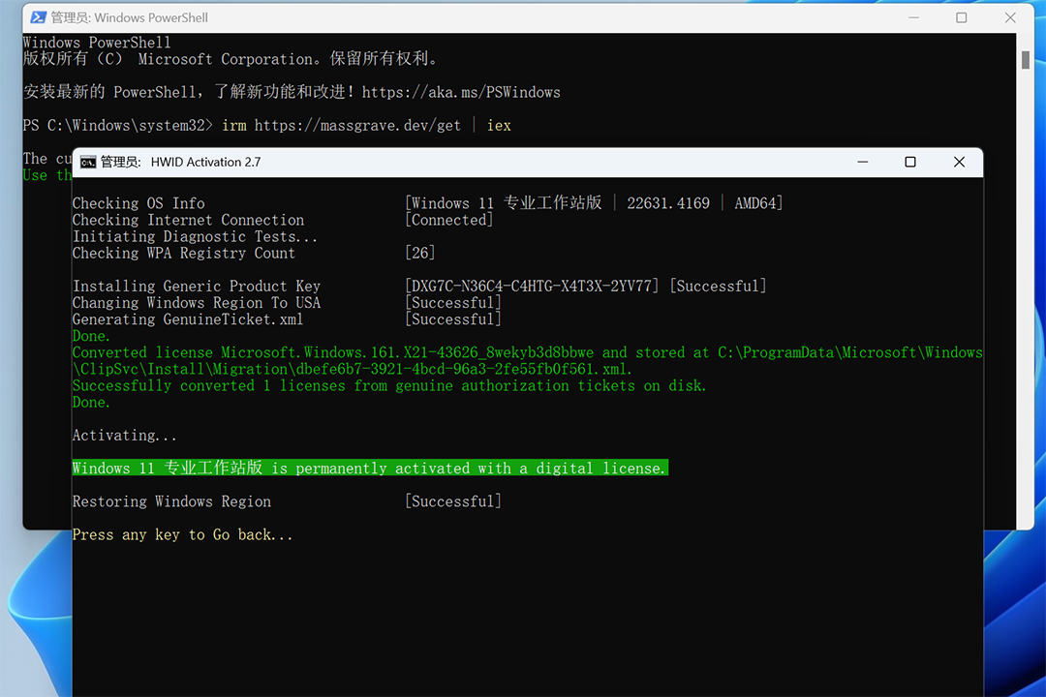Image resolution: width=1046 pixels, height=697 pixels.
Task: Click the dbefe6b7-3921 xml file path line
Action: tap(353, 370)
